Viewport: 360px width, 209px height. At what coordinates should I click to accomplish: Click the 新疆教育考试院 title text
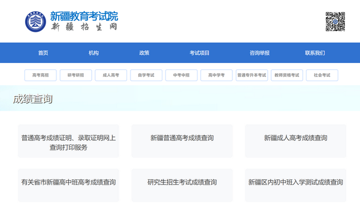tap(84, 16)
